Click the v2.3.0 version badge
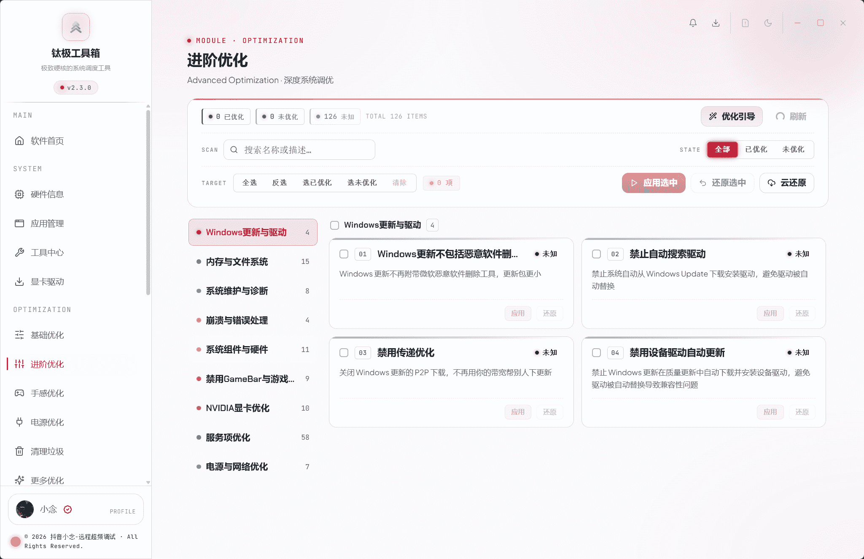The height and width of the screenshot is (559, 864). pos(76,88)
